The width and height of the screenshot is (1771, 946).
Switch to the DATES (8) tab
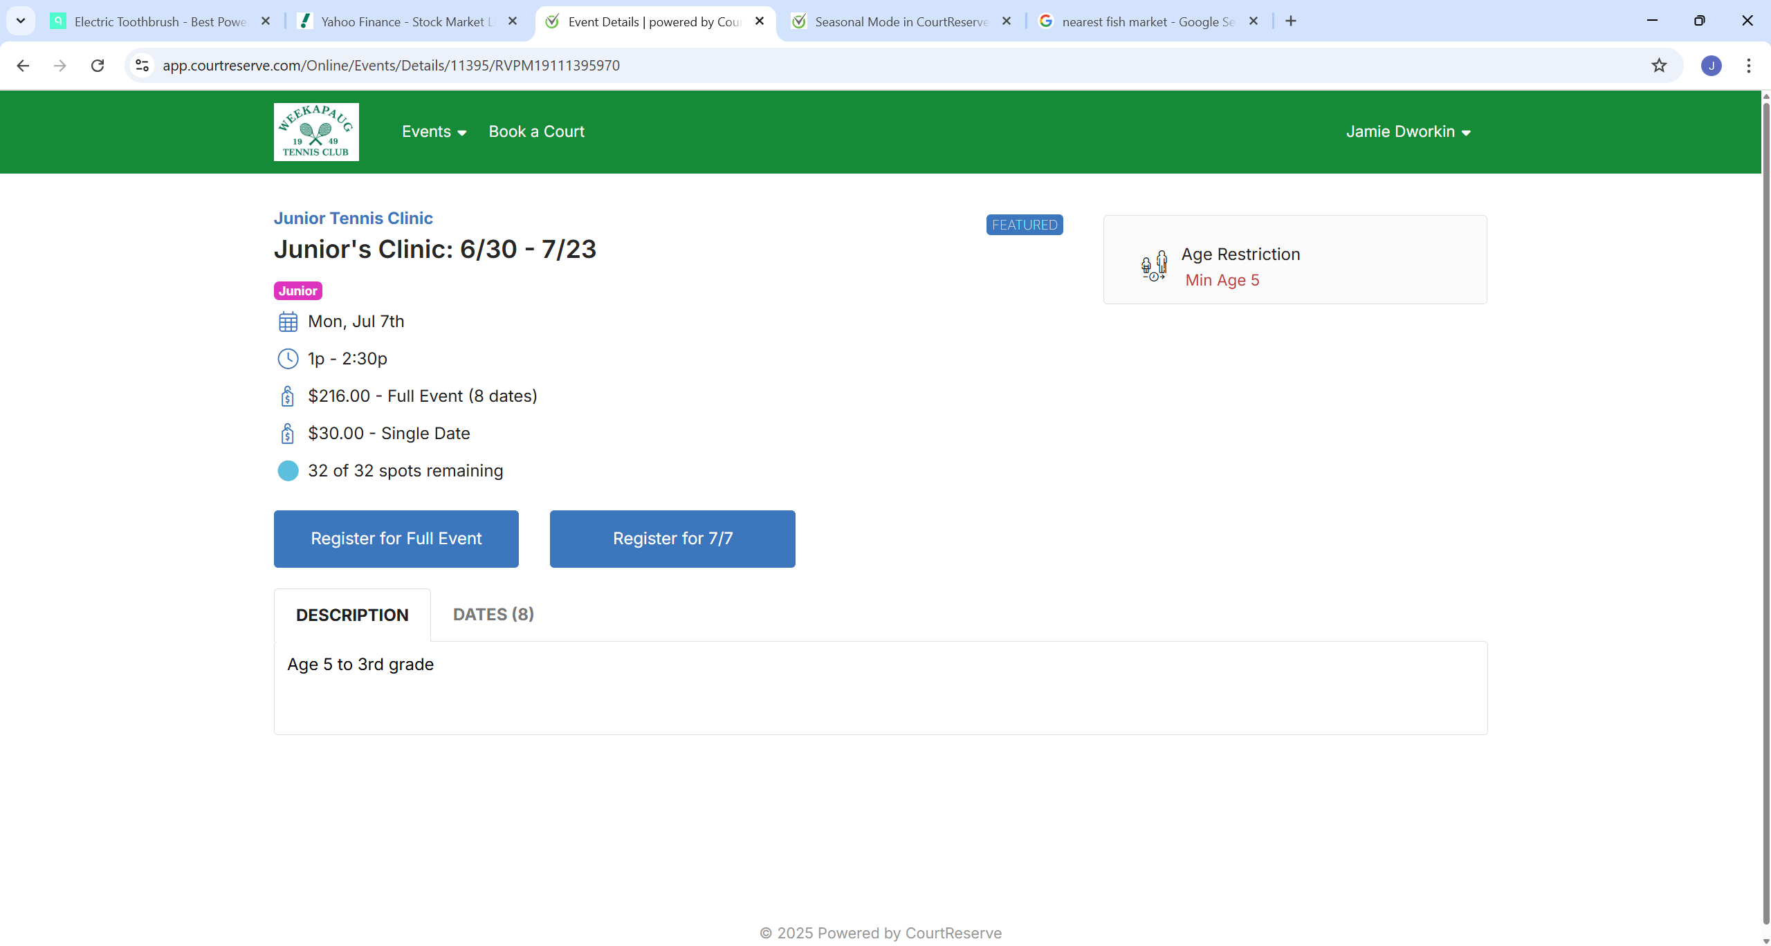pos(493,614)
